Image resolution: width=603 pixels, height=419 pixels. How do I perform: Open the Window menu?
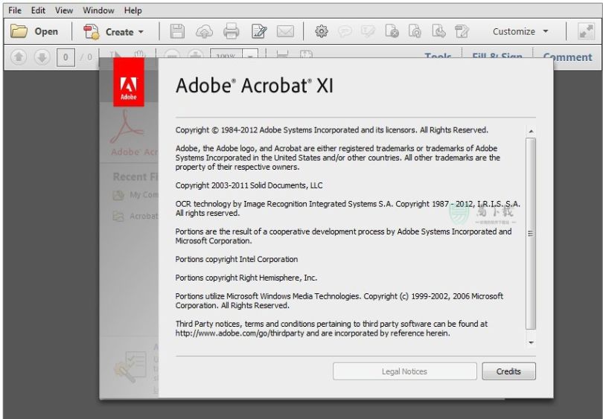(98, 10)
